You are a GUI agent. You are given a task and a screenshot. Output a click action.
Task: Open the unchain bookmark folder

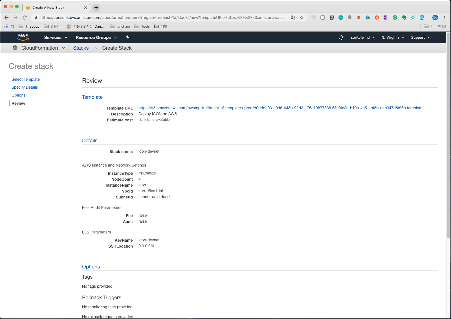pyautogui.click(x=120, y=26)
